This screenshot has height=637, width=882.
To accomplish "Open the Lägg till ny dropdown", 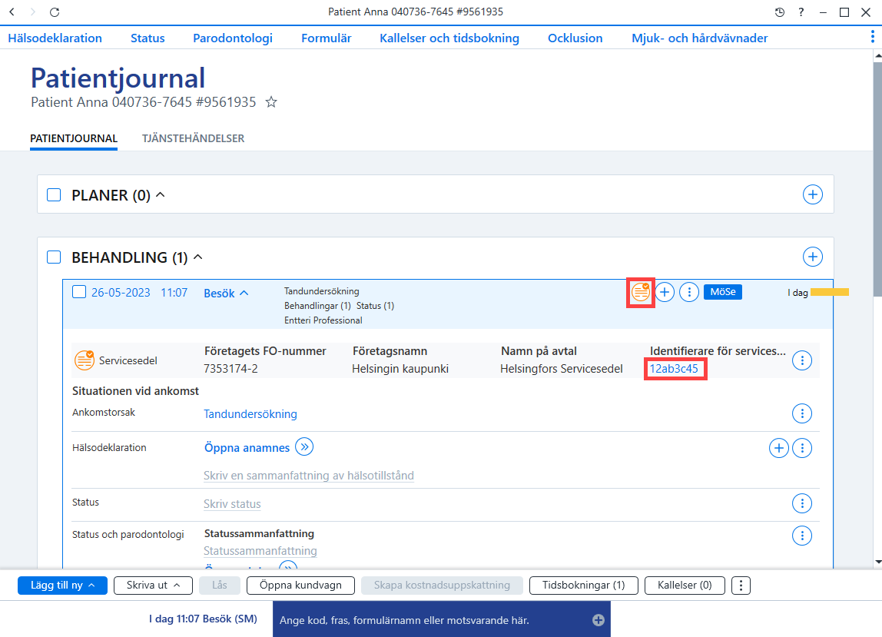I will coord(62,586).
